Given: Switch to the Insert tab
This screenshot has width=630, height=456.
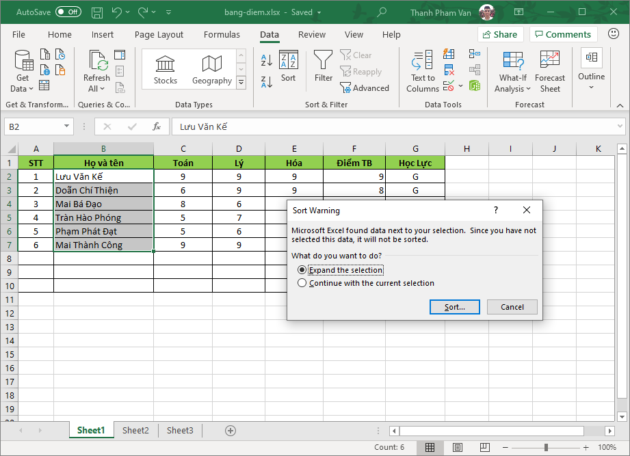Looking at the screenshot, I should pos(103,34).
